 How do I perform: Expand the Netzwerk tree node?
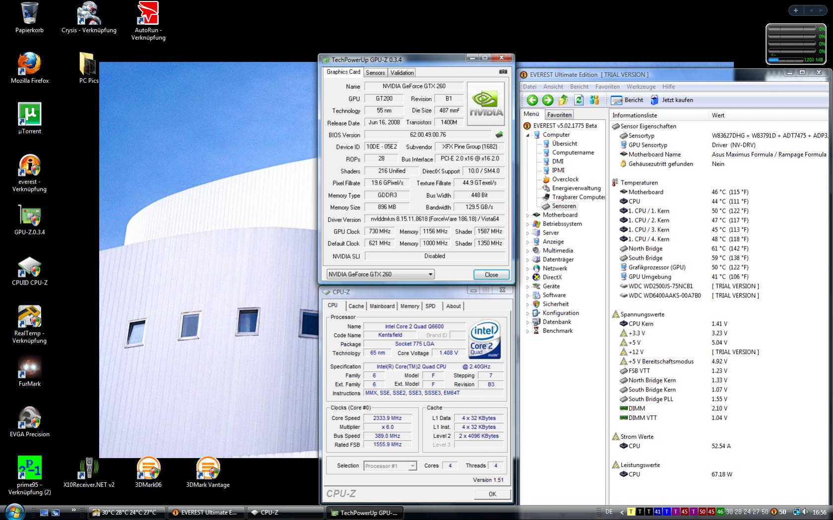pos(528,269)
